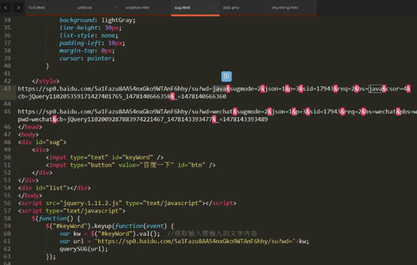
Task: Click the blue floating translate icon
Action: [227, 76]
